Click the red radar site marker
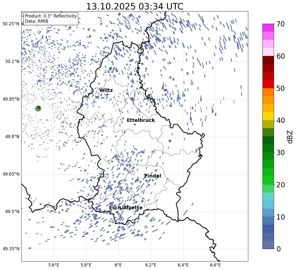Viewport: 296px width, 270px height. pyautogui.click(x=39, y=108)
